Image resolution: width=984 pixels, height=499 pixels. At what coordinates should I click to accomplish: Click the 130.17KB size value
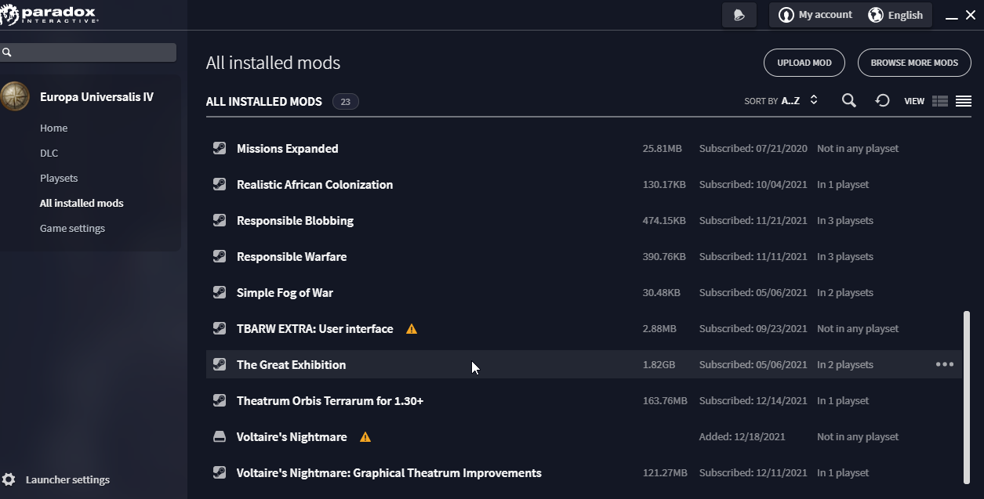tap(664, 184)
